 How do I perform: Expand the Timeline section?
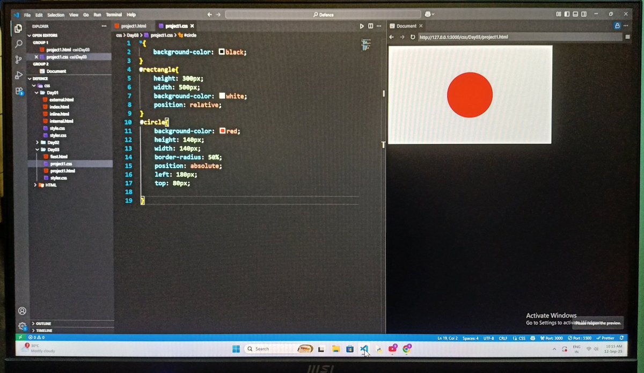(x=43, y=331)
